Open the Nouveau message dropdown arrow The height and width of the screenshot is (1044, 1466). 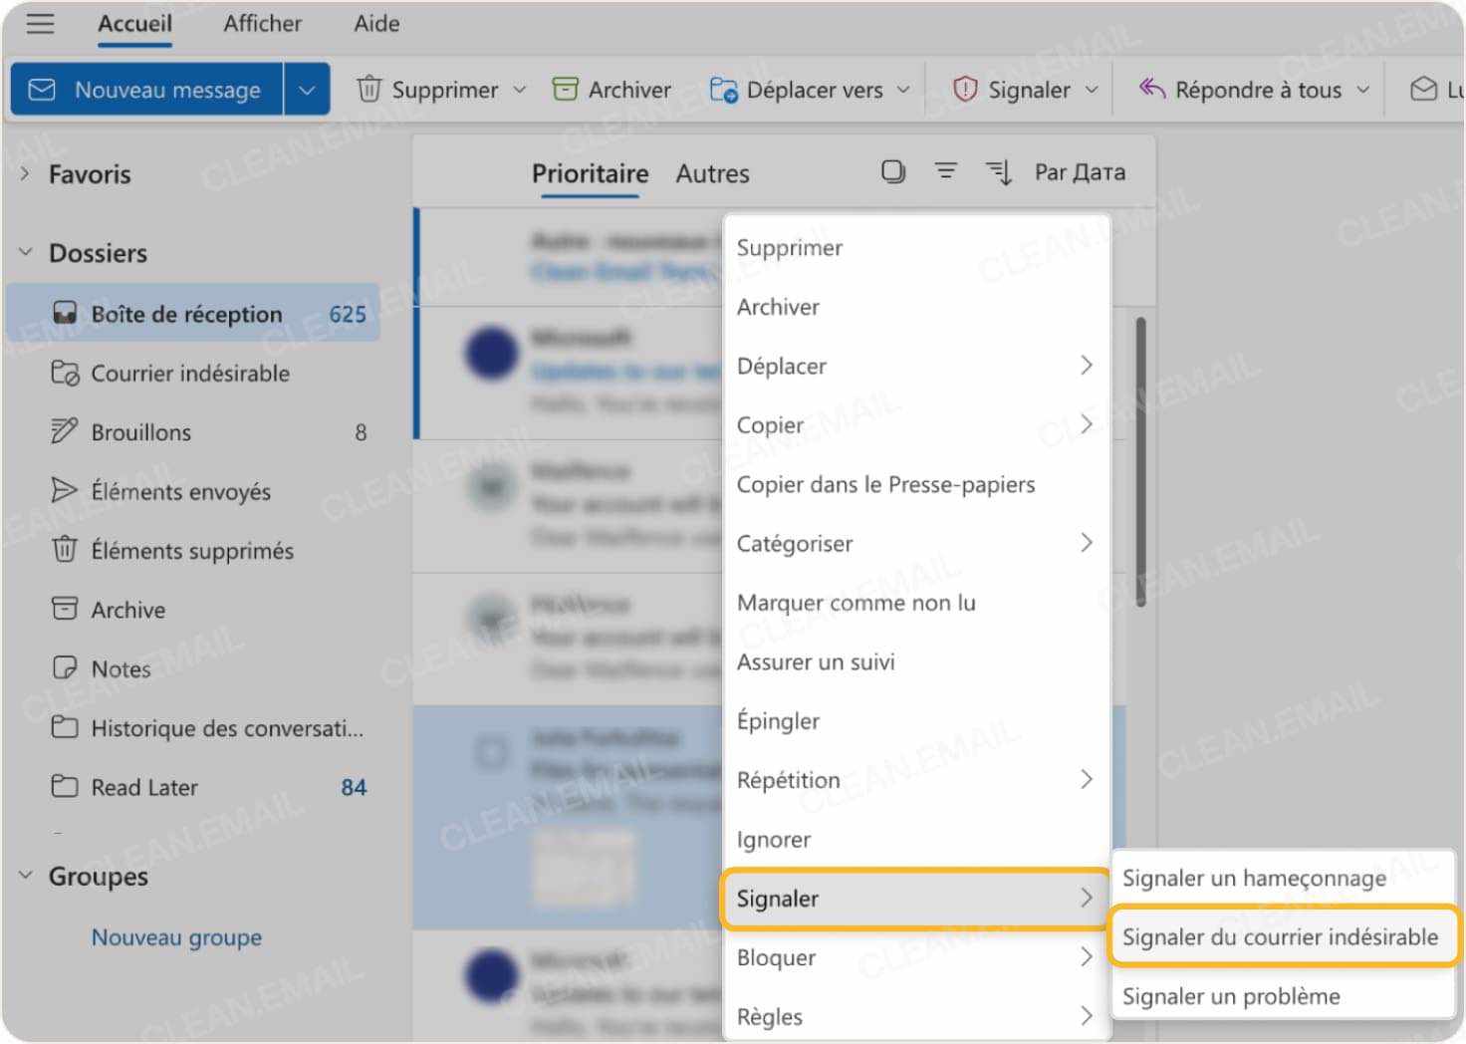(307, 90)
